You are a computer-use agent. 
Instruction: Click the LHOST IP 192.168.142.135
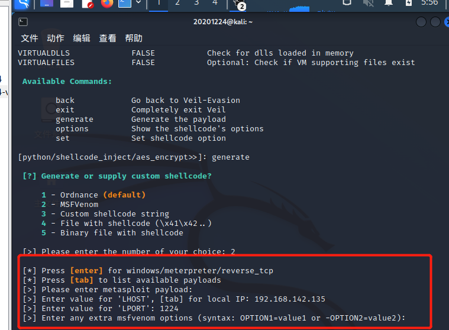(x=290, y=299)
